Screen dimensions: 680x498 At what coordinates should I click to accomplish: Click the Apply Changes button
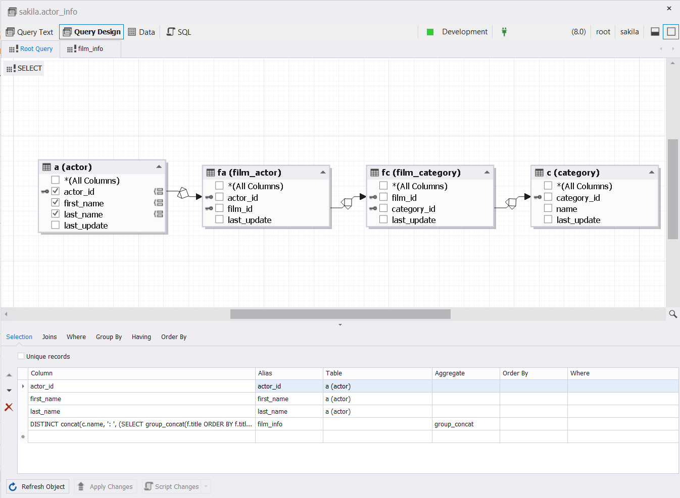click(x=105, y=486)
